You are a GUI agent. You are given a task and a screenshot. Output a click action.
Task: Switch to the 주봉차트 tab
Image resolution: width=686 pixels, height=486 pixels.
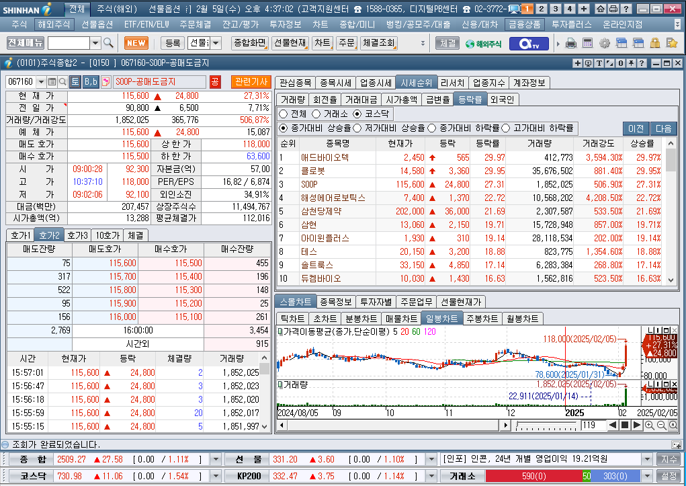pos(482,319)
